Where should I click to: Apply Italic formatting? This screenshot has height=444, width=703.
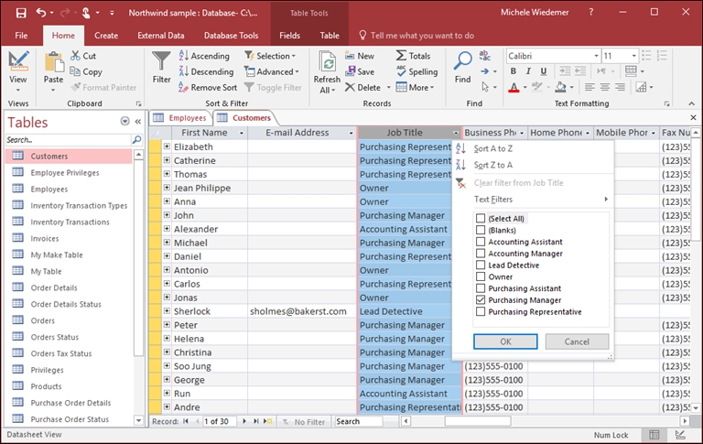pos(528,70)
